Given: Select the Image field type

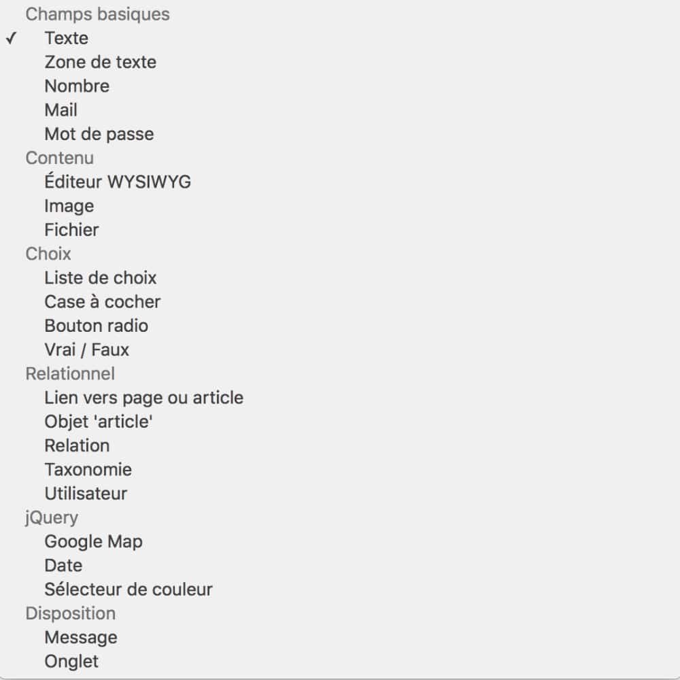Looking at the screenshot, I should click(x=69, y=206).
